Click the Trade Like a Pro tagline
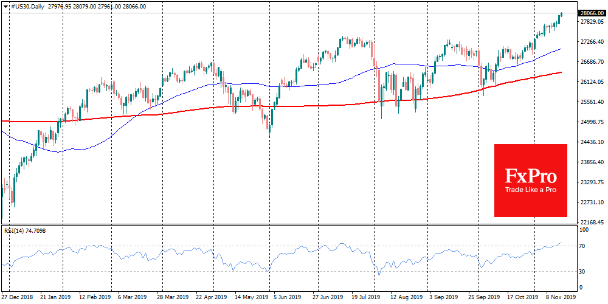 pos(530,190)
